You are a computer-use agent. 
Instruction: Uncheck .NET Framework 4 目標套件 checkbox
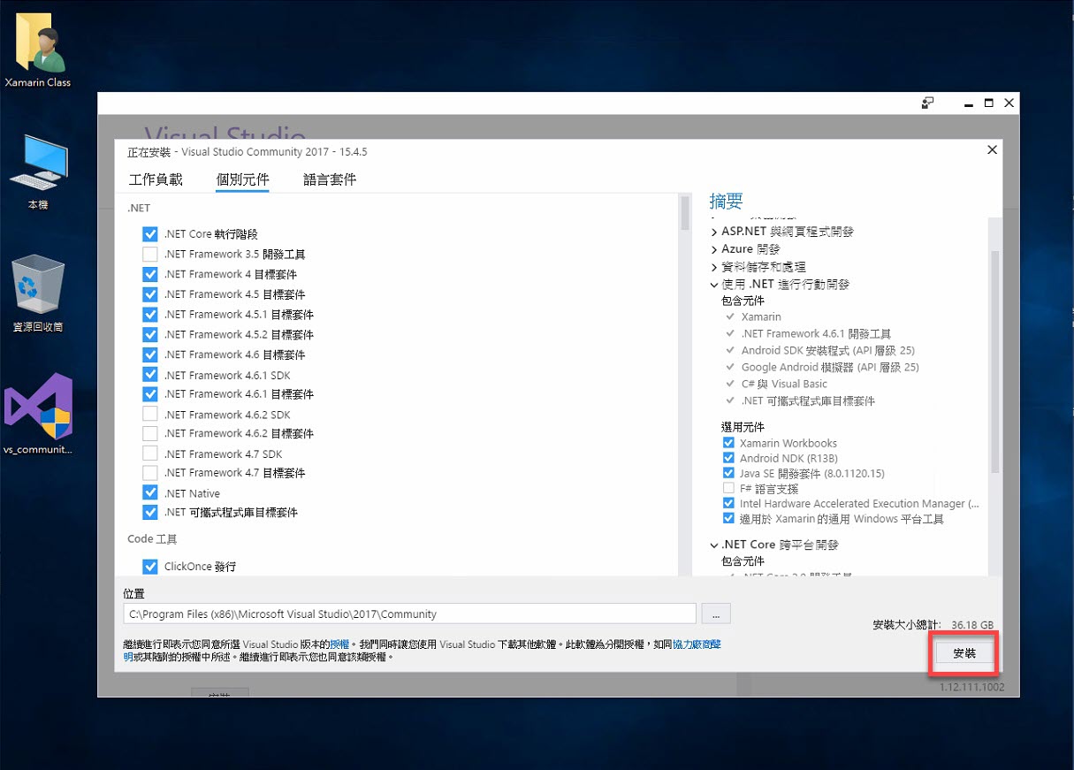coord(149,274)
